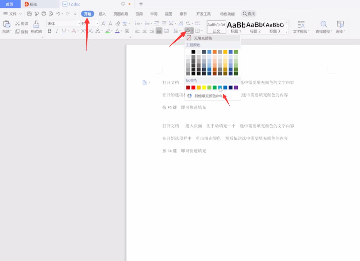Expand the numbered list dropdown arrow
The image size is (360, 261).
(x=151, y=23)
